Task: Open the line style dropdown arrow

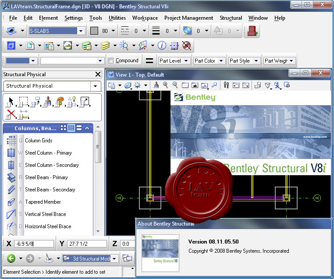Action: click(x=144, y=31)
